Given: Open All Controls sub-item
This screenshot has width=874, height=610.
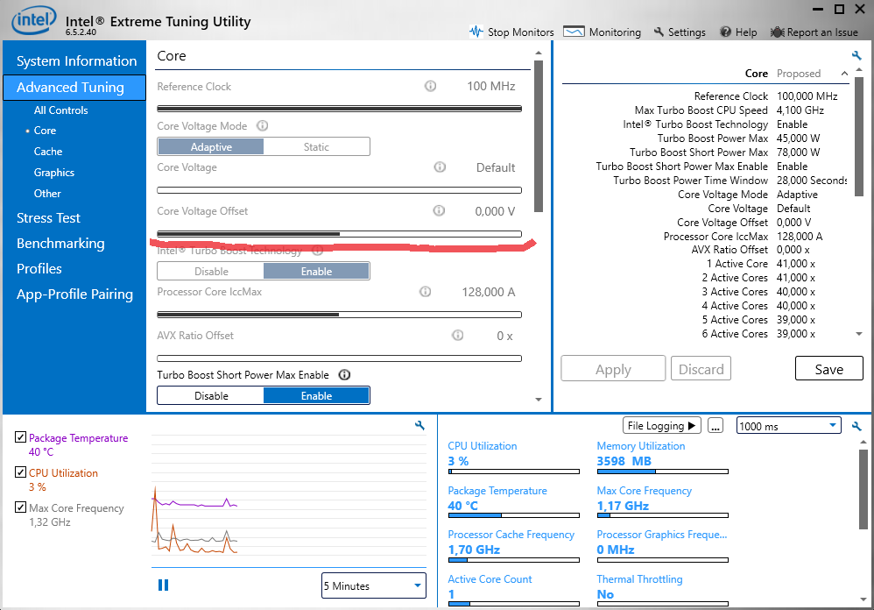Looking at the screenshot, I should 60,110.
